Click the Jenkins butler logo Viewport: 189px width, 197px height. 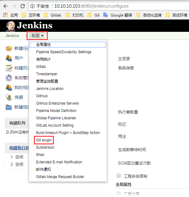coord(11,26)
